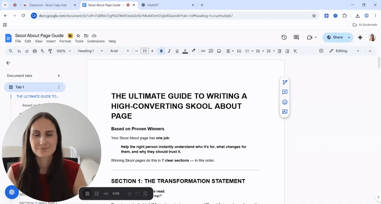Screen dimensions: 381x204
Task: Increase the indent
Action: pyautogui.click(x=287, y=51)
